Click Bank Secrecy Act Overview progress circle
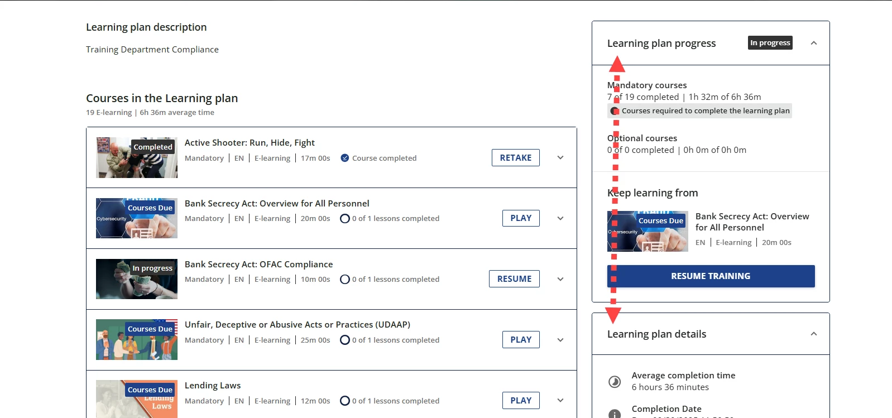 (x=345, y=219)
